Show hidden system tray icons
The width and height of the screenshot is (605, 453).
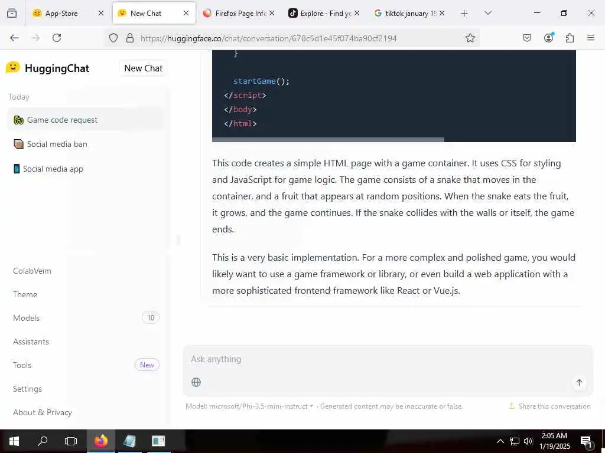(x=500, y=441)
